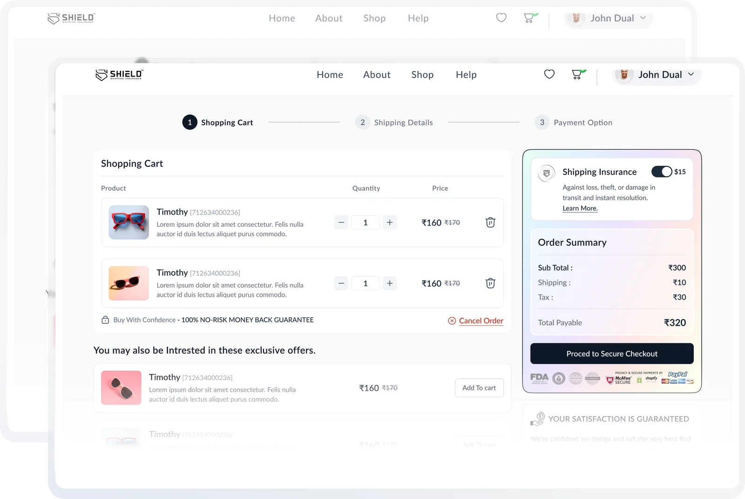This screenshot has height=499, width=745.
Task: Open Help in front window navigation
Action: coord(466,75)
